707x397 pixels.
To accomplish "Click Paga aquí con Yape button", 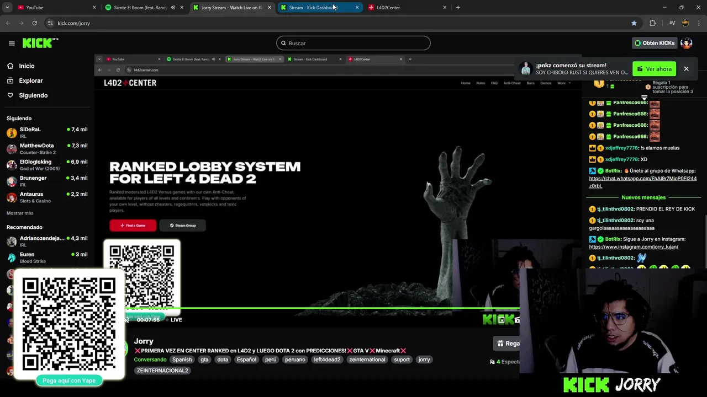I will [x=69, y=380].
